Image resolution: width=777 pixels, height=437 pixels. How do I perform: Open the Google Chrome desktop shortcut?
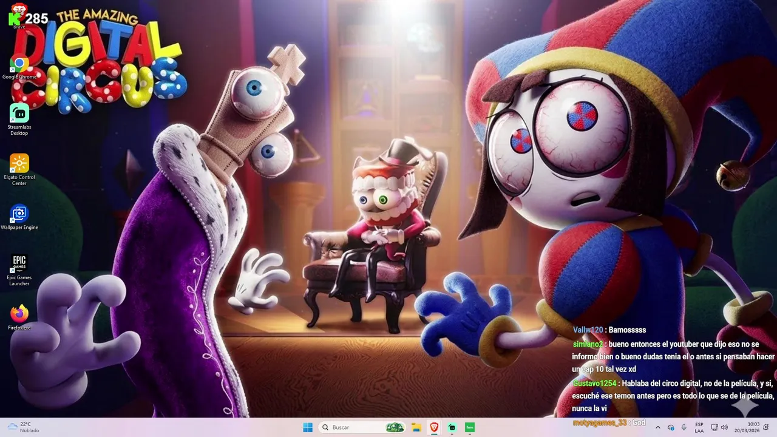pos(19,67)
